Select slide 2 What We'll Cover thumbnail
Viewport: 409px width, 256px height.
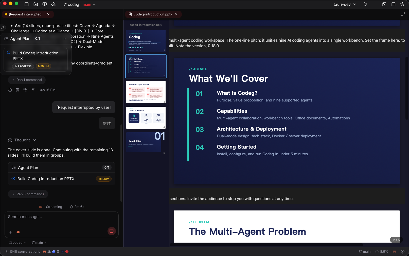tap(146, 66)
